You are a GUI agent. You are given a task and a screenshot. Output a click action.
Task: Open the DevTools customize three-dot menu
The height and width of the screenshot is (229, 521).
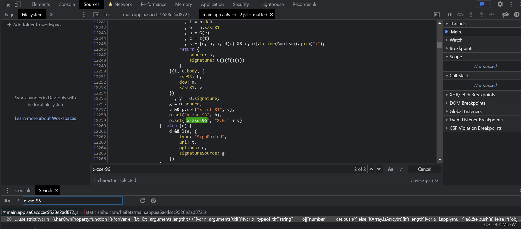tap(511, 4)
